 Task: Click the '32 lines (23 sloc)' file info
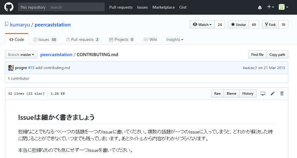point(26,93)
